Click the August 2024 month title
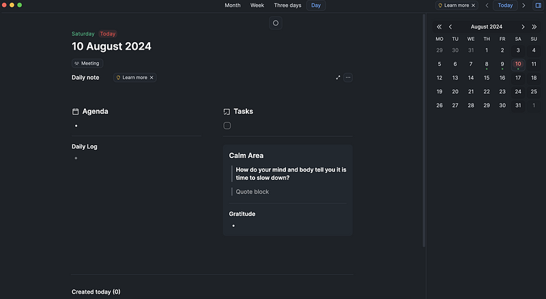This screenshot has height=299, width=546. [x=487, y=27]
